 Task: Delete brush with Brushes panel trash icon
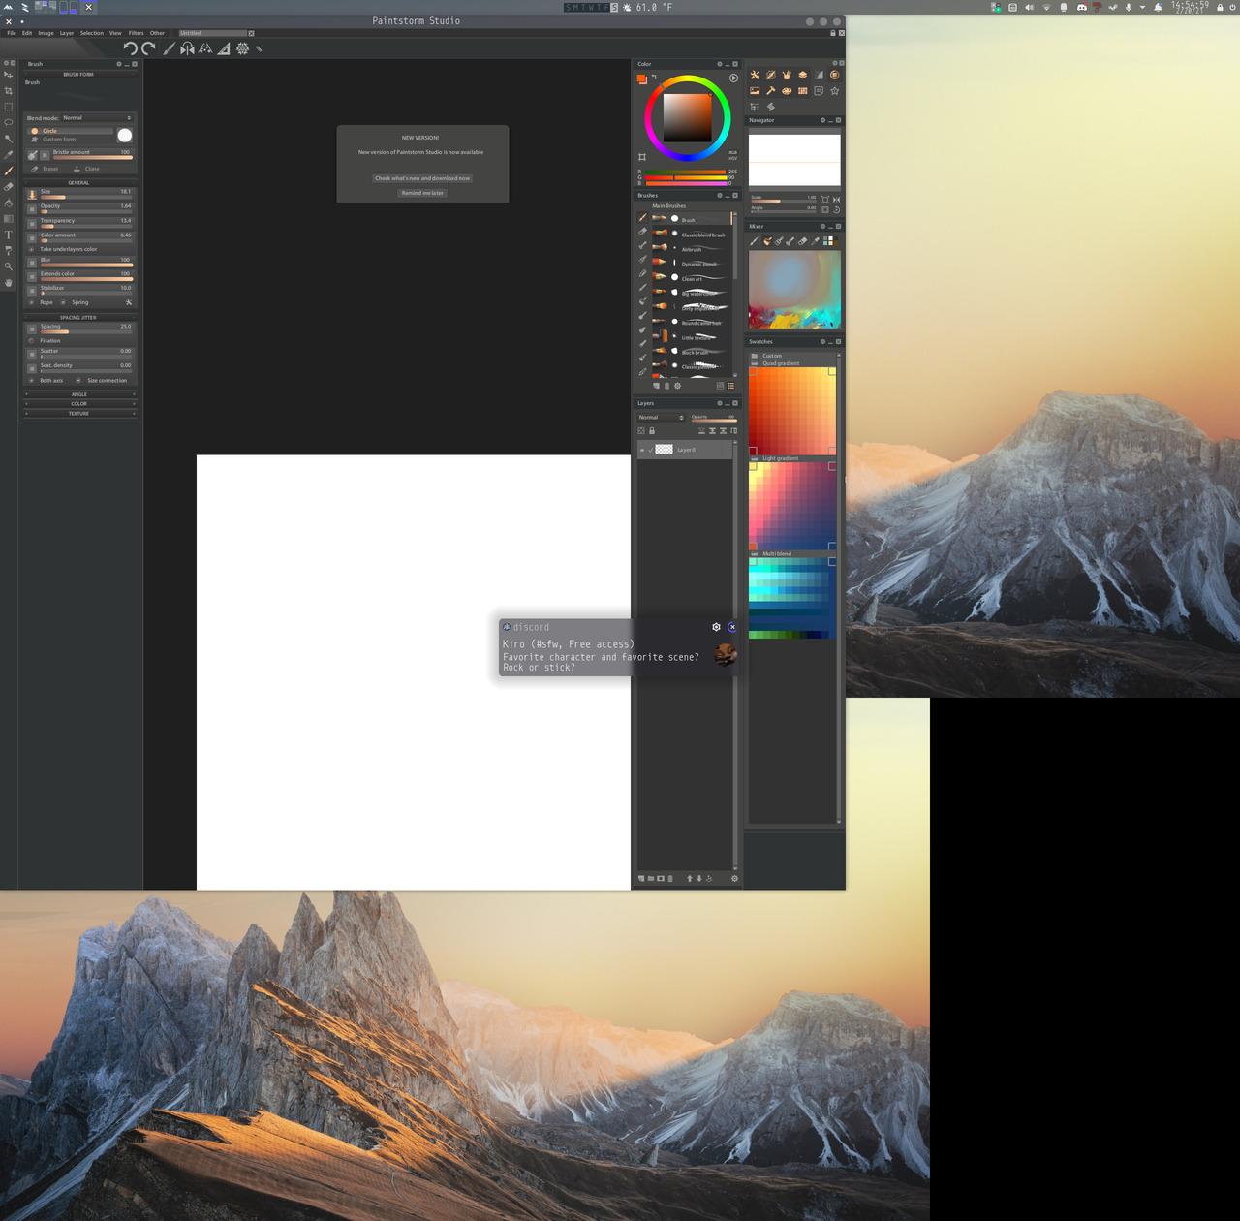click(x=666, y=386)
